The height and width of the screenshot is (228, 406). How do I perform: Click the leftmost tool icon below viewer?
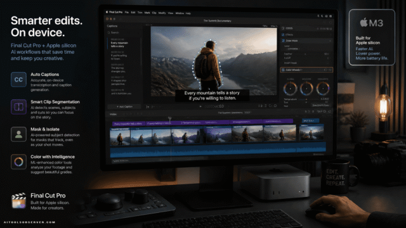point(147,107)
